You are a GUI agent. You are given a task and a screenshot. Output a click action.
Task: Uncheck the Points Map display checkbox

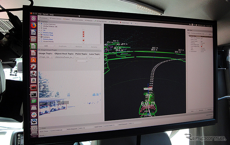pos(83,32)
